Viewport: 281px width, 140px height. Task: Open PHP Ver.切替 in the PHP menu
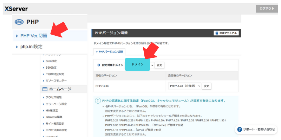(x=34, y=36)
